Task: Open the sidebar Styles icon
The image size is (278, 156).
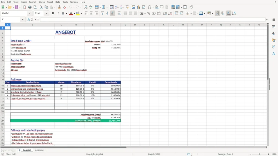Action: tap(274, 33)
